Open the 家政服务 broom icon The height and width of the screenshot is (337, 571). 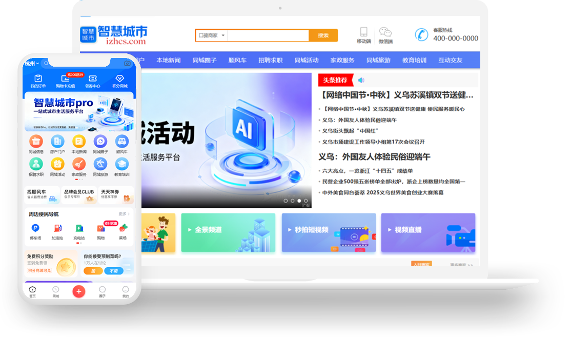pos(79,164)
